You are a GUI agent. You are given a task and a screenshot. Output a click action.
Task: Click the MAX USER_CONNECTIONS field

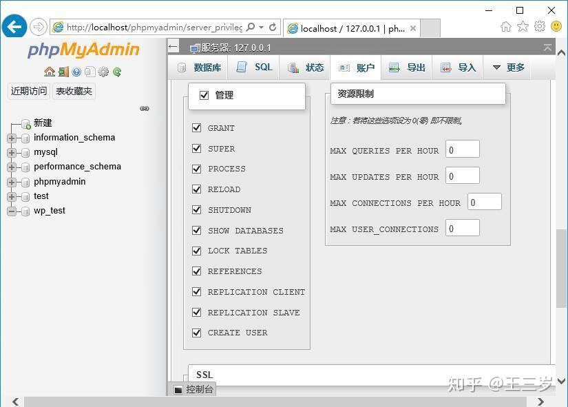click(463, 227)
